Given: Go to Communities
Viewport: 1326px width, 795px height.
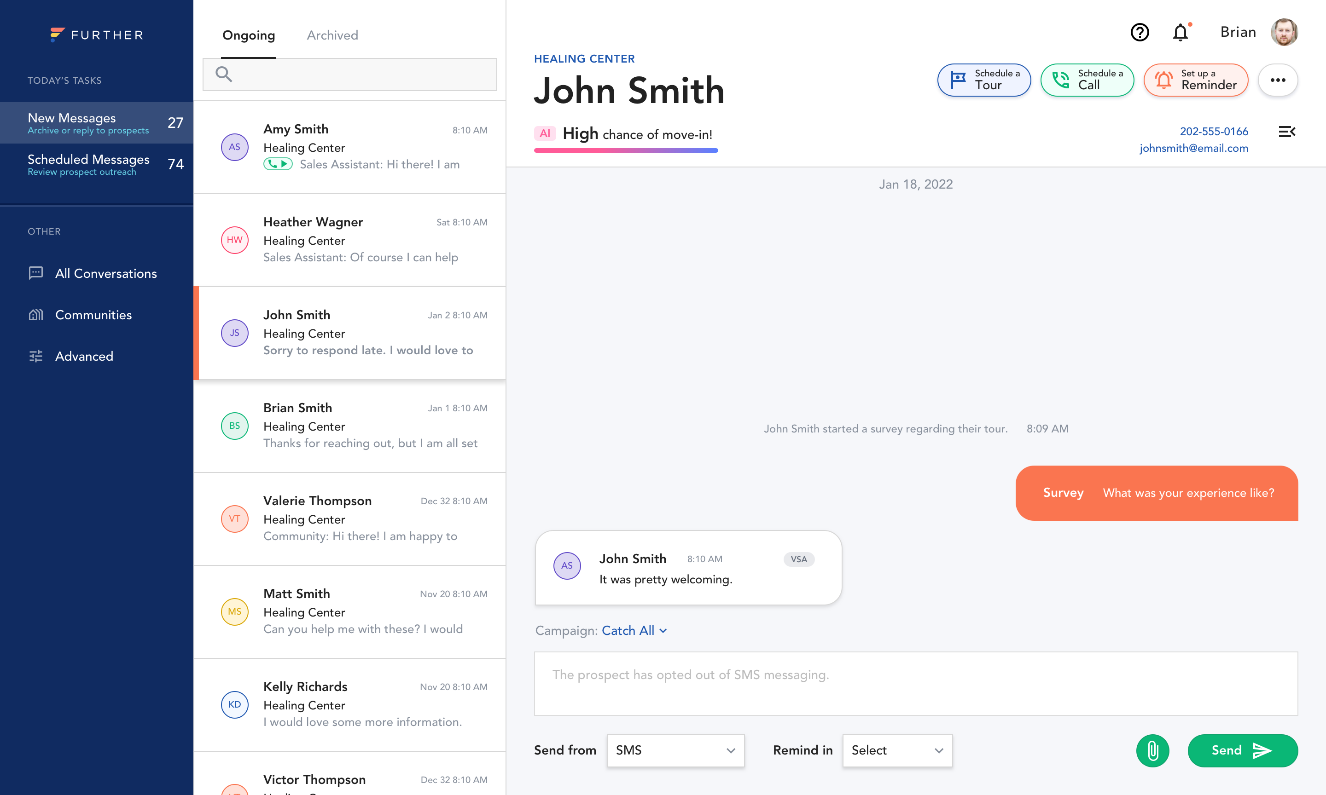Looking at the screenshot, I should [97, 315].
